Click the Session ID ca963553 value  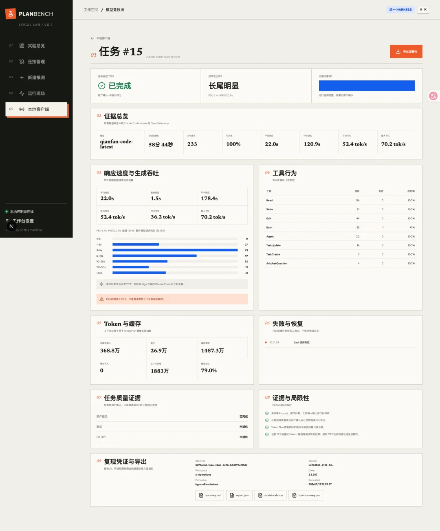pos(321,465)
